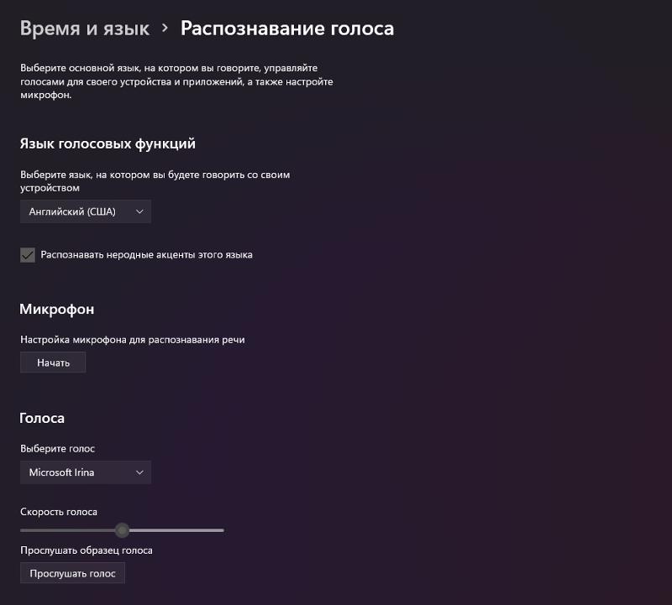Click the "Скорость голоса" label

pyautogui.click(x=59, y=511)
